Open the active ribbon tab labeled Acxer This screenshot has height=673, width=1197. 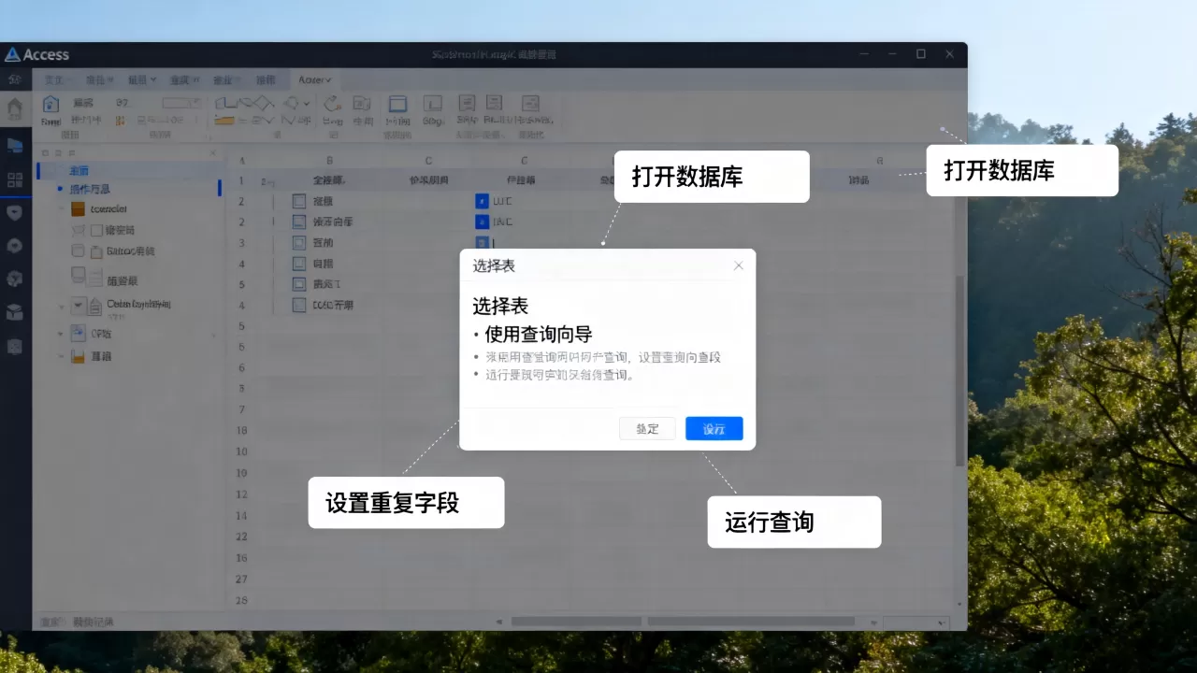point(315,80)
